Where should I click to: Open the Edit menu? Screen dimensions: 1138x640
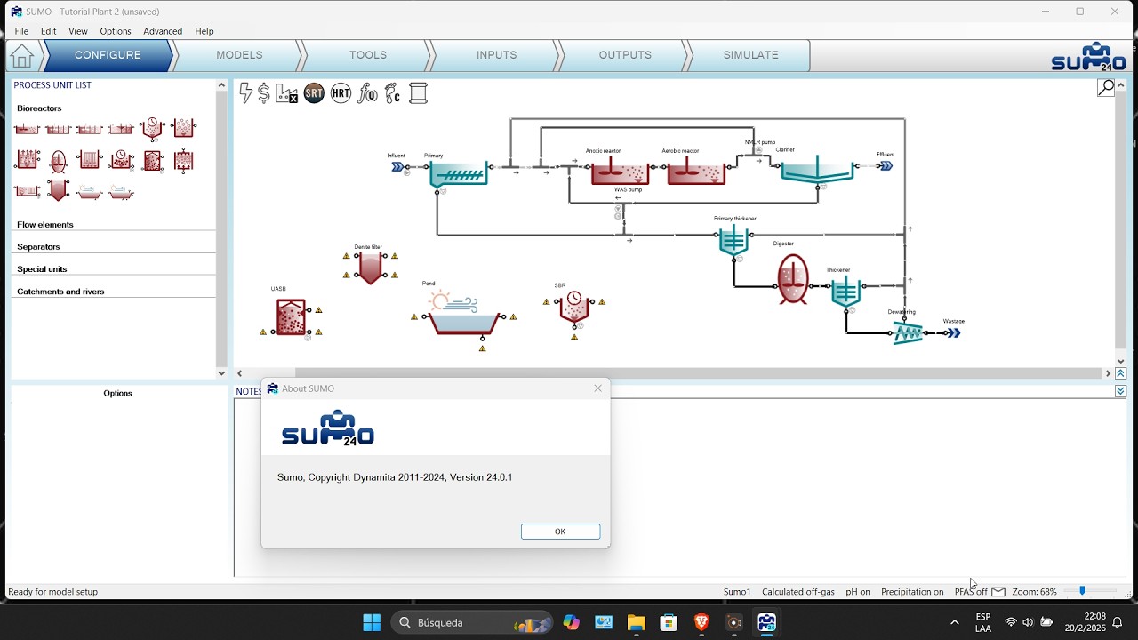[x=49, y=31]
